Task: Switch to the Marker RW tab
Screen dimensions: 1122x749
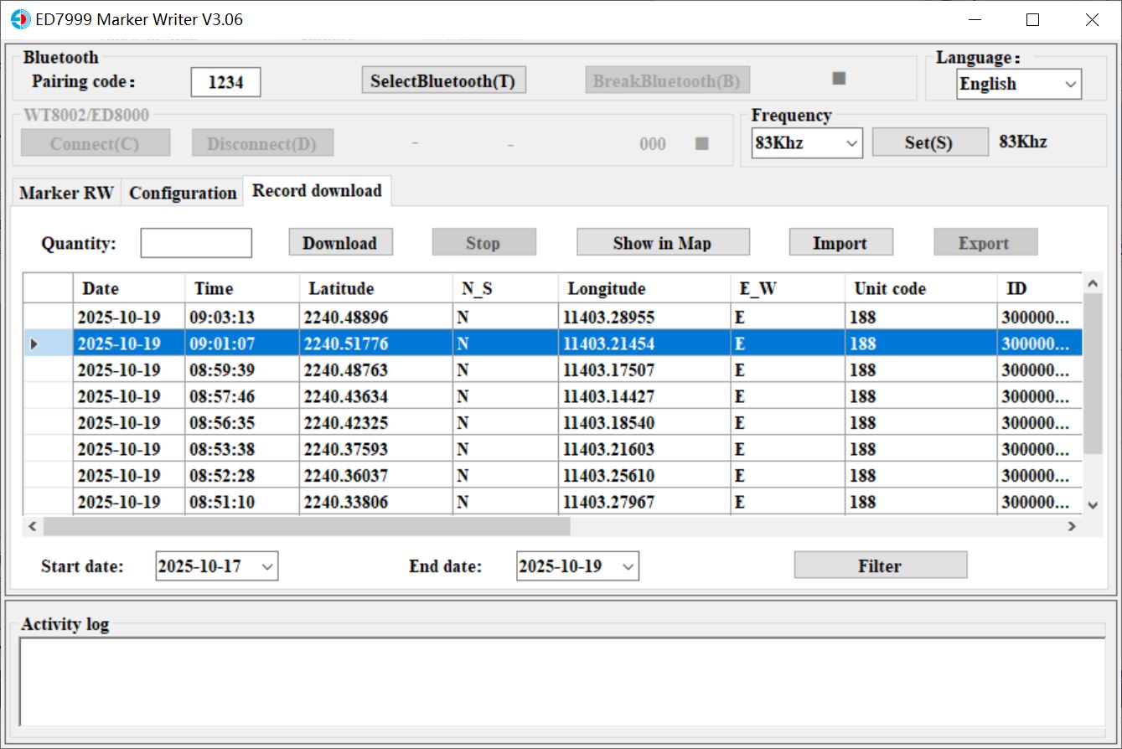Action: tap(66, 193)
